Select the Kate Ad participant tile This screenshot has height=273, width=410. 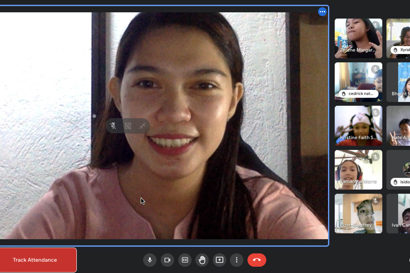pos(398,126)
